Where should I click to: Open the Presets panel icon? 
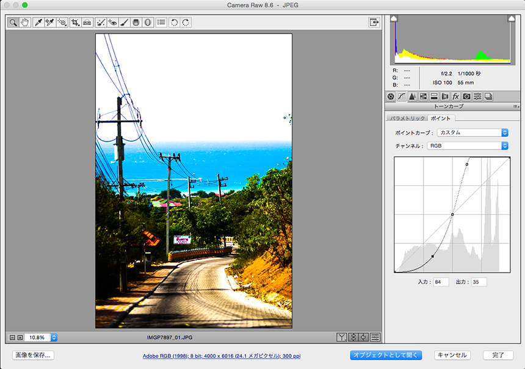click(x=477, y=97)
